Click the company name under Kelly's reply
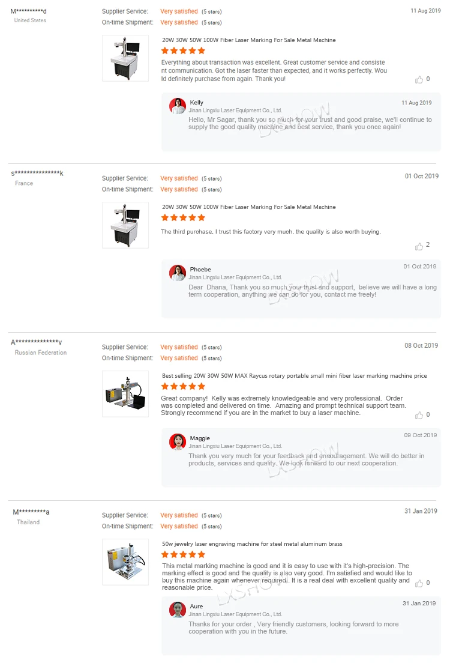450x663 pixels. pos(235,110)
